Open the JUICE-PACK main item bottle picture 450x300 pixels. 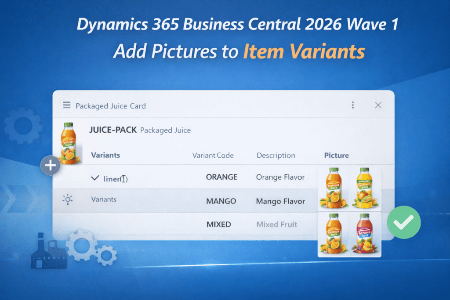click(x=69, y=144)
